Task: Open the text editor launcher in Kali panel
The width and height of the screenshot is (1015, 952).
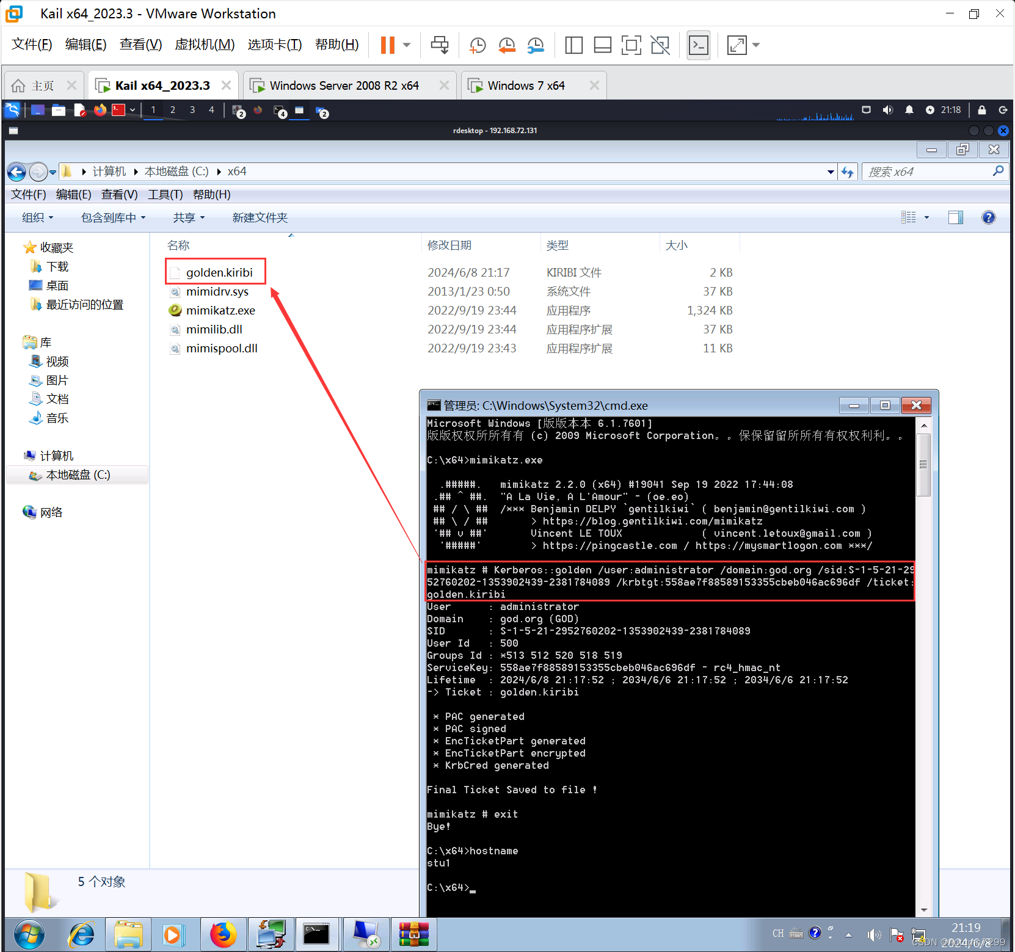Action: [x=79, y=110]
